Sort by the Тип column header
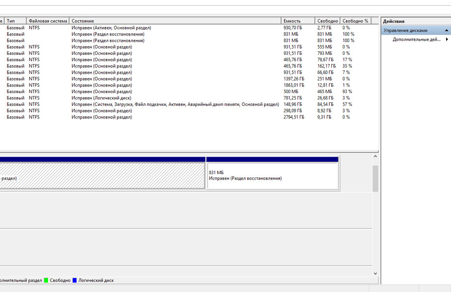 tap(16, 21)
